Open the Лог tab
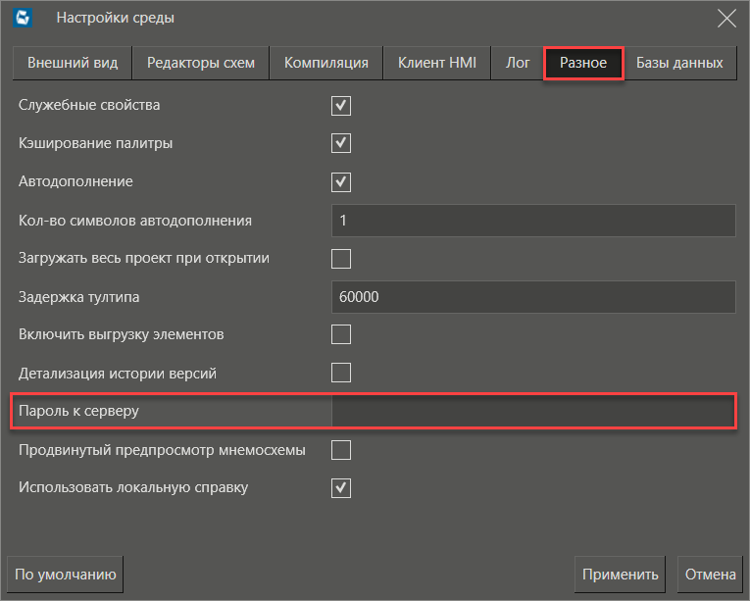The width and height of the screenshot is (750, 601). (x=518, y=63)
